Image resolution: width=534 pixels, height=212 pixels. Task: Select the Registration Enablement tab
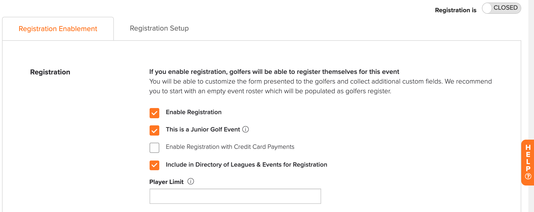click(58, 29)
